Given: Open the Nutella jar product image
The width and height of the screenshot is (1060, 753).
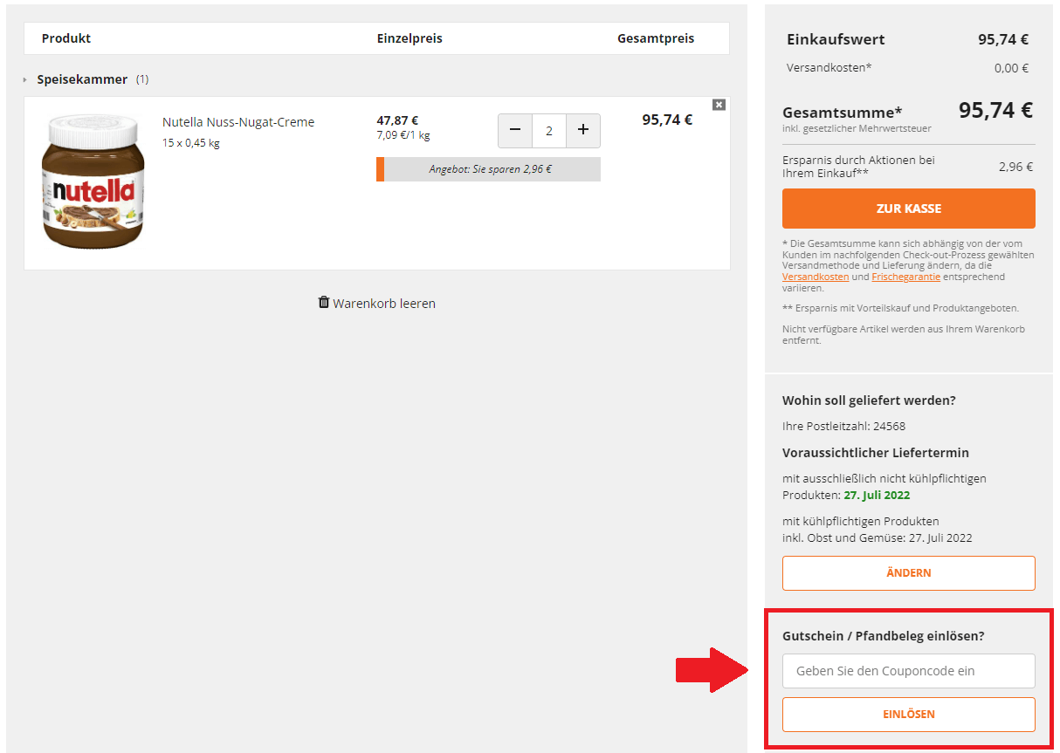Looking at the screenshot, I should [93, 182].
